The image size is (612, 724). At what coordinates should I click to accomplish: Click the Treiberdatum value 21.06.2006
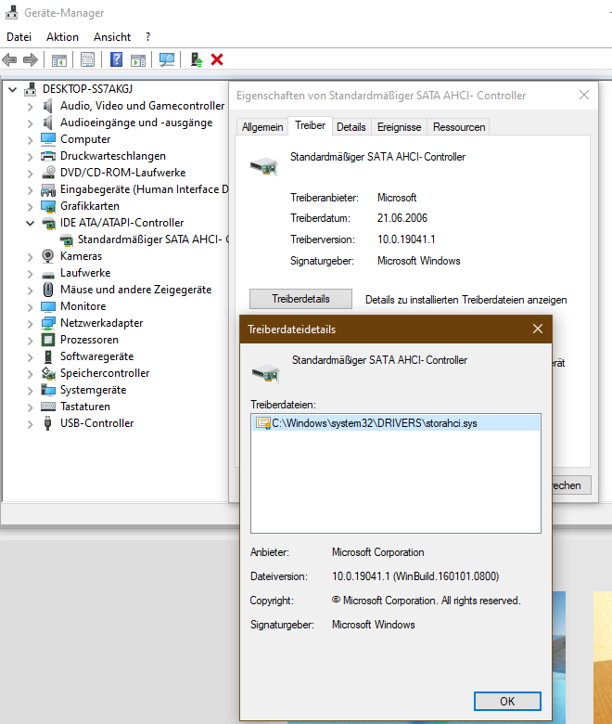click(402, 218)
